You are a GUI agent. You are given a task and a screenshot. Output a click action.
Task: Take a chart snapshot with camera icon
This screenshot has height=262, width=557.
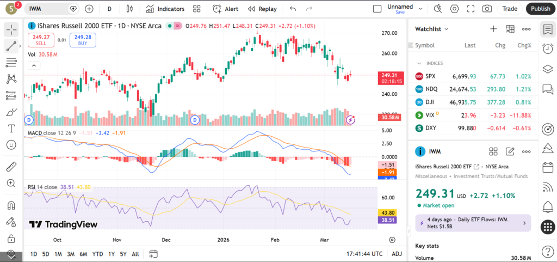click(x=487, y=9)
